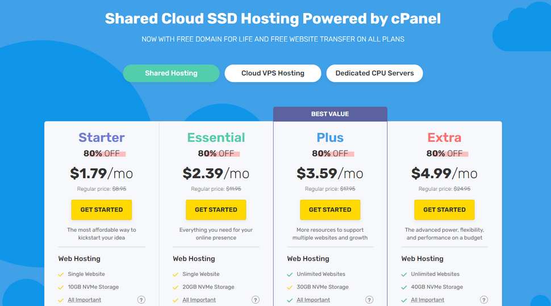Click Web Hosting heading in Plus plan
Screen dimensions: 551x306
308,258
